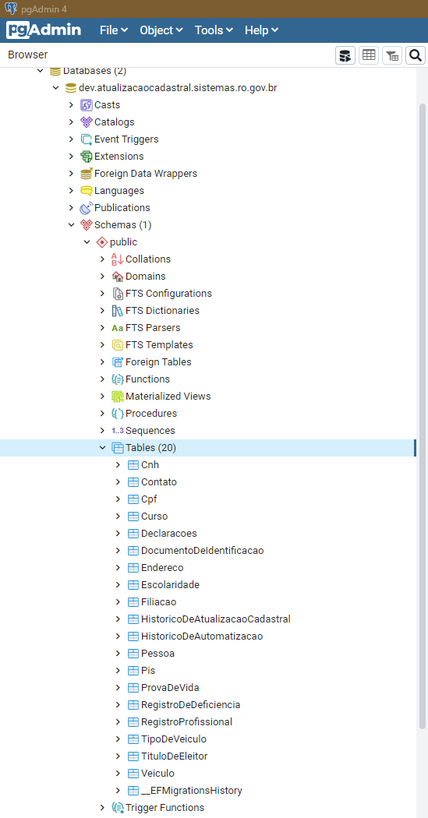Expand the Sequences node
Screen dimensions: 428x818
coord(103,431)
